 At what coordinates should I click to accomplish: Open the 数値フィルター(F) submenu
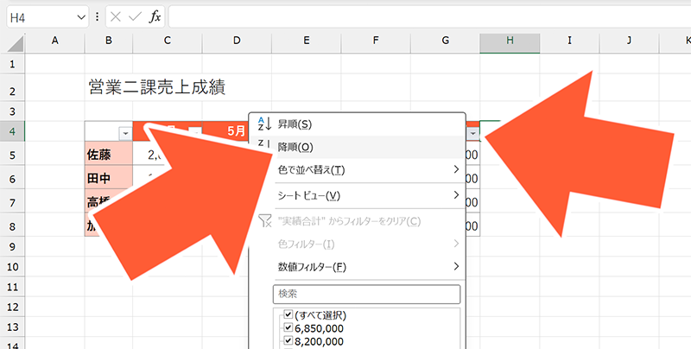tap(357, 267)
